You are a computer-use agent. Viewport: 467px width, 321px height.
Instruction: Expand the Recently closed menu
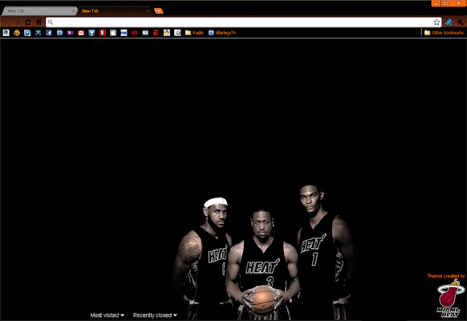pyautogui.click(x=155, y=315)
